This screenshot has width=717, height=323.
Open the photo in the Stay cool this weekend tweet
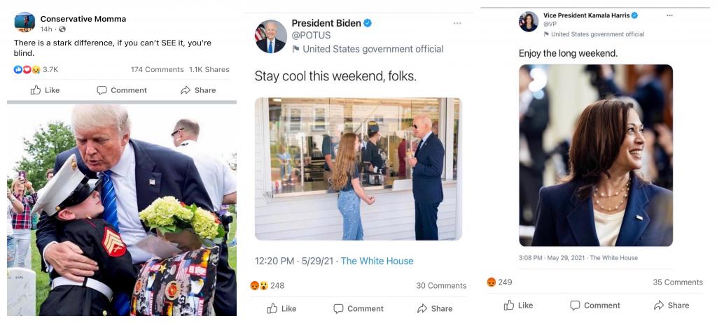pos(358,168)
